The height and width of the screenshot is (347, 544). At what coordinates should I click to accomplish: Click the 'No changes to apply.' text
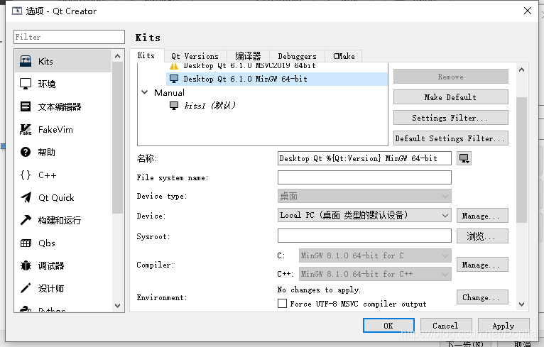coord(319,290)
